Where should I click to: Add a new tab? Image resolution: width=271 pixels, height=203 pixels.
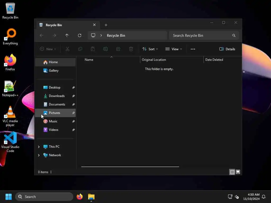pyautogui.click(x=106, y=25)
